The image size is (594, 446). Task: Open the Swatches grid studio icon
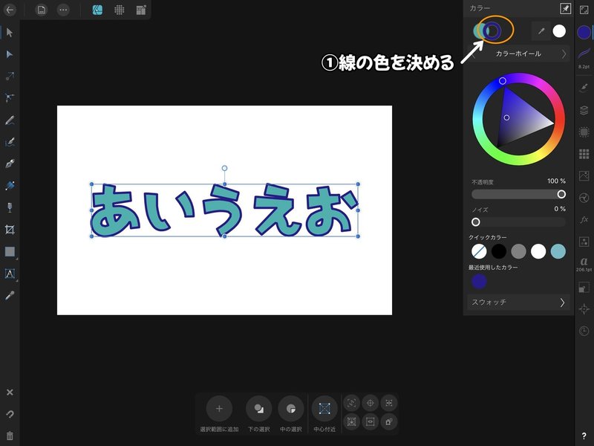point(584,154)
